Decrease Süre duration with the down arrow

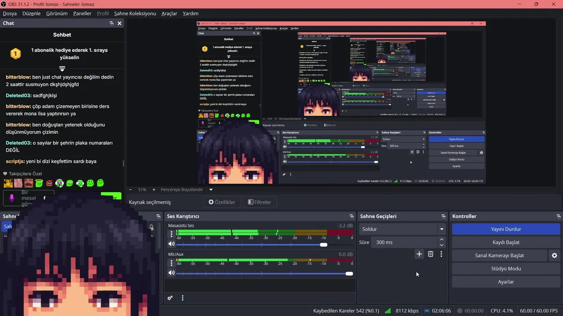tap(442, 245)
